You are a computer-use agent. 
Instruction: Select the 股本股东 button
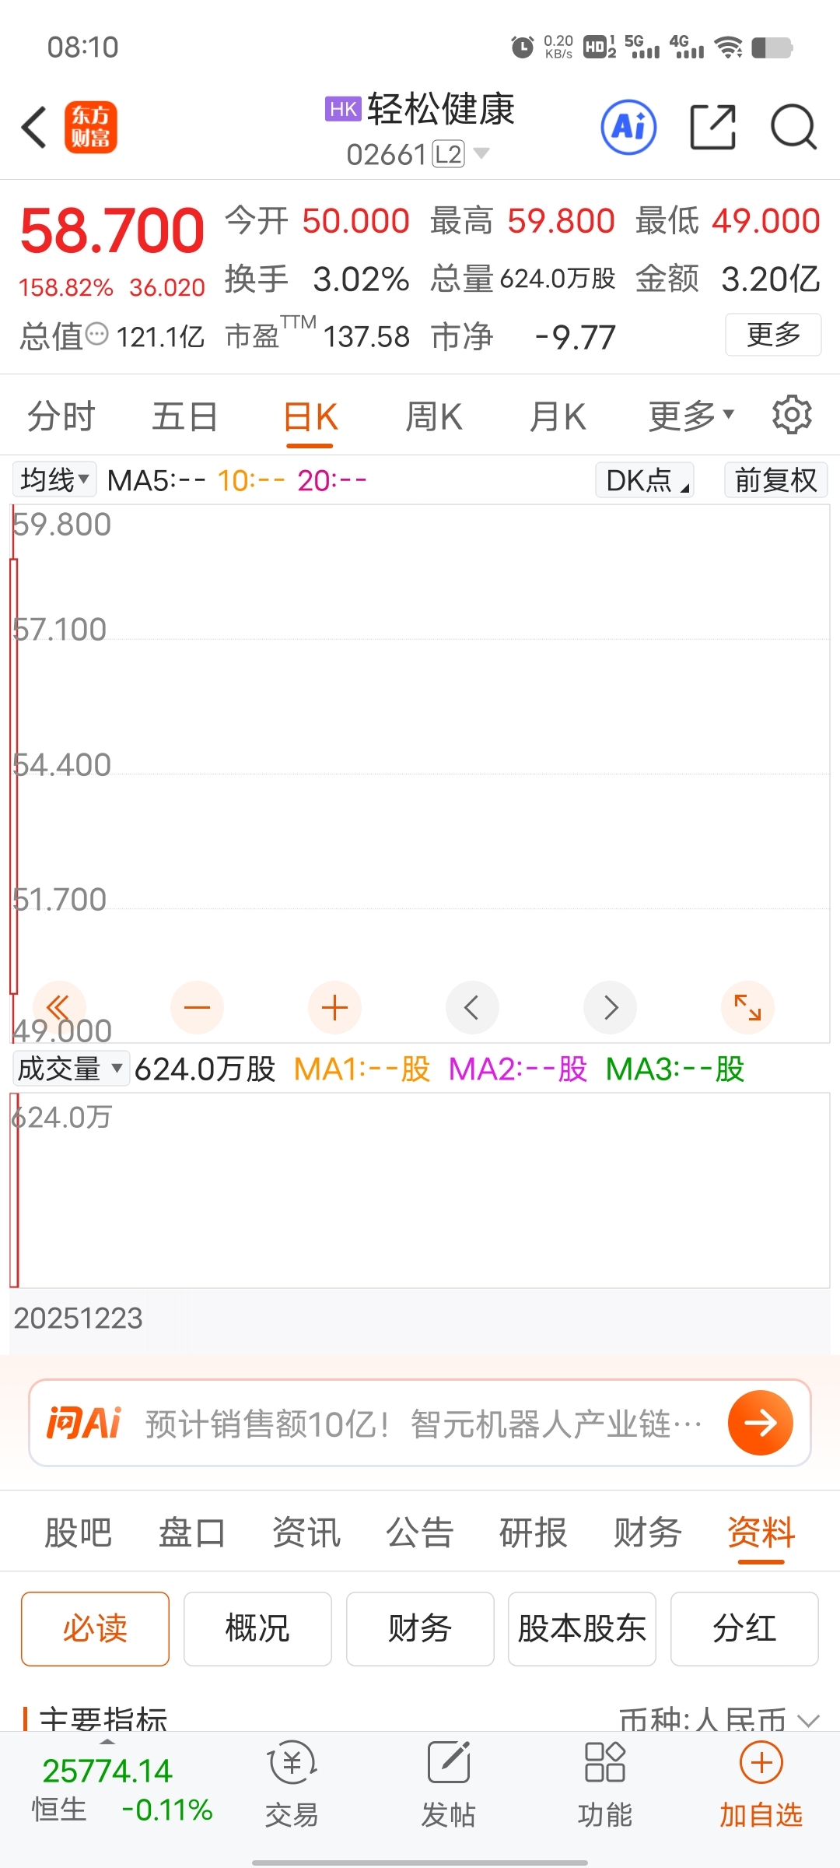582,1628
